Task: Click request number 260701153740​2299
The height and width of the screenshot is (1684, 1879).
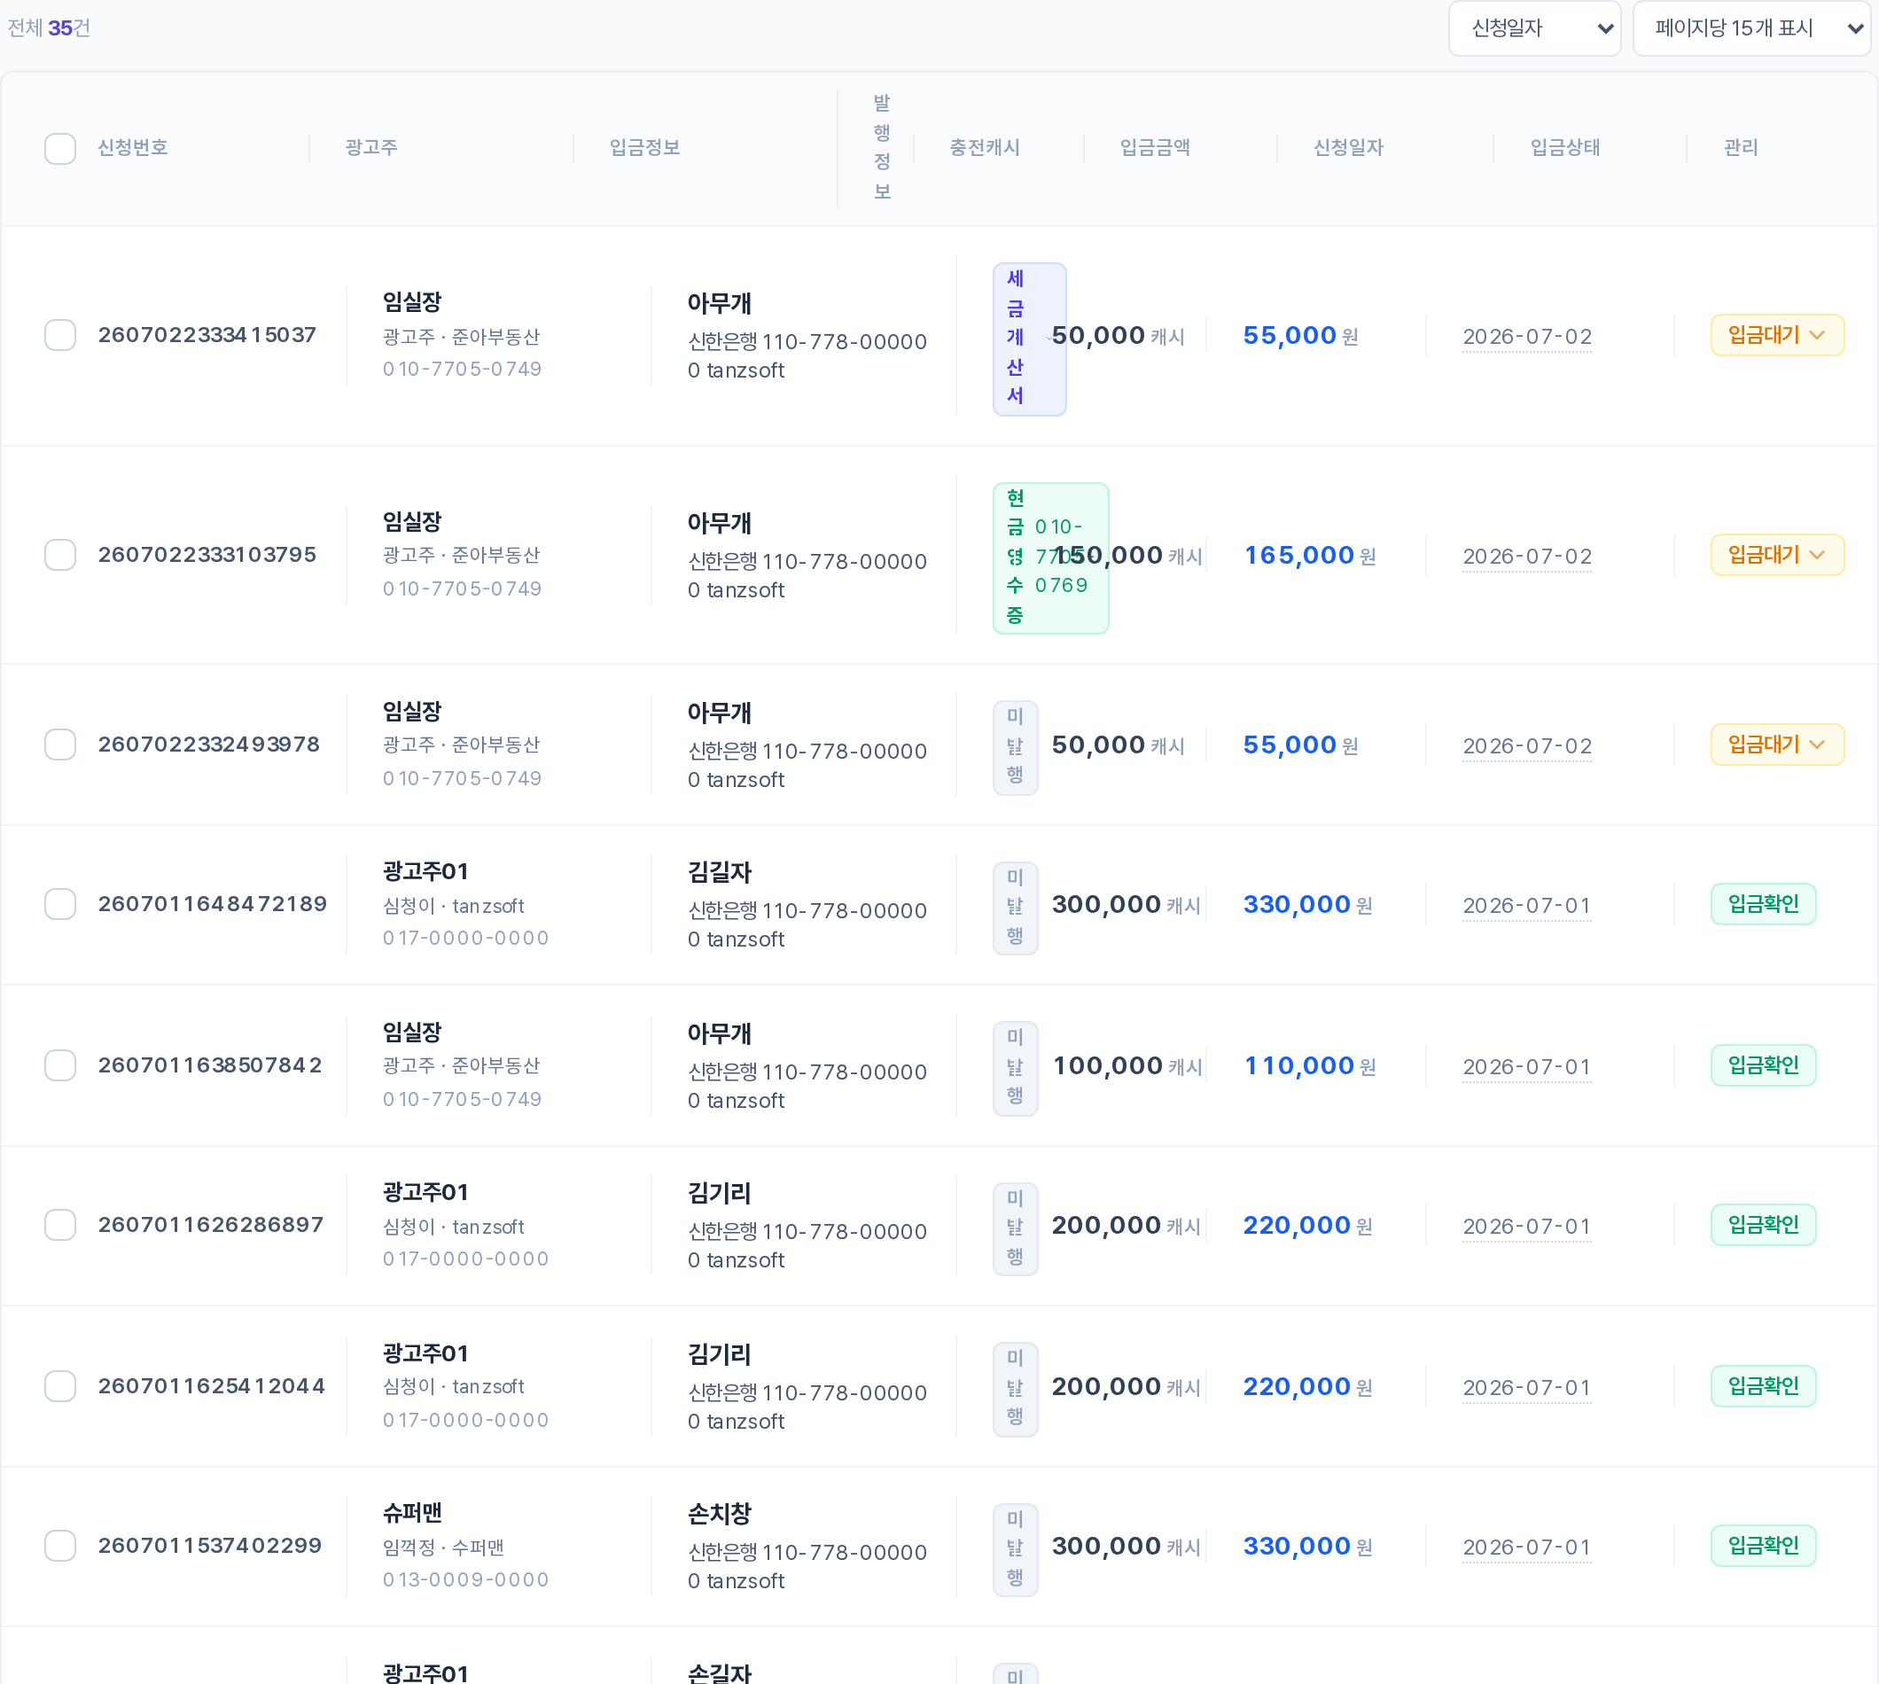Action: (210, 1545)
